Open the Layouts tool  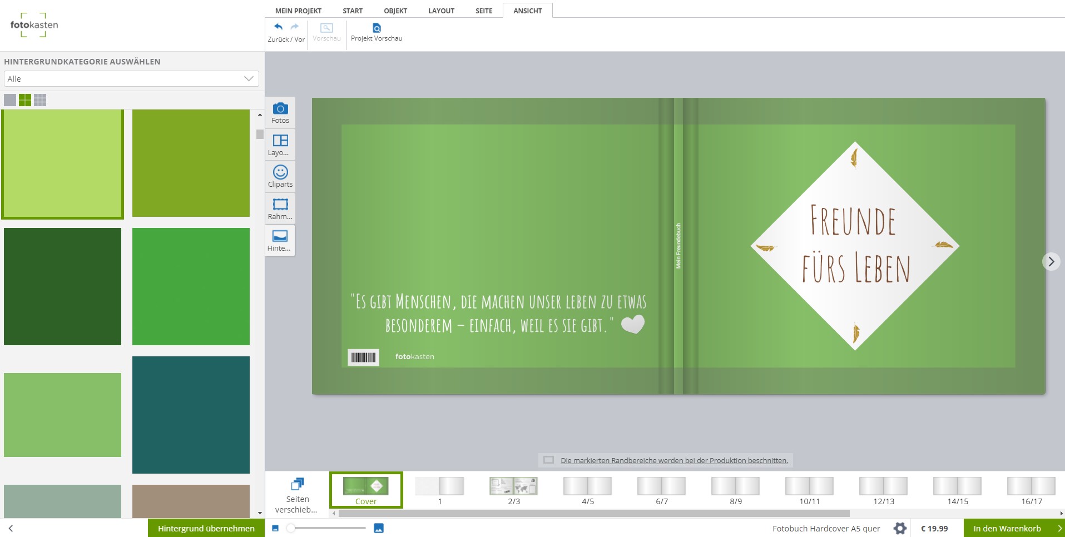tap(280, 145)
